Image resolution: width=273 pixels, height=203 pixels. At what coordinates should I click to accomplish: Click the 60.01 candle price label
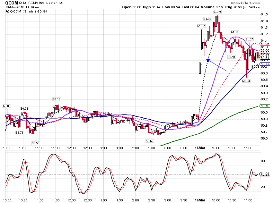24,109
